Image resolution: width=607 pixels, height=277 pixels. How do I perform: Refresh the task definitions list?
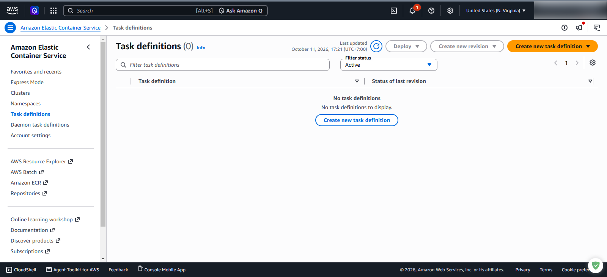[376, 46]
